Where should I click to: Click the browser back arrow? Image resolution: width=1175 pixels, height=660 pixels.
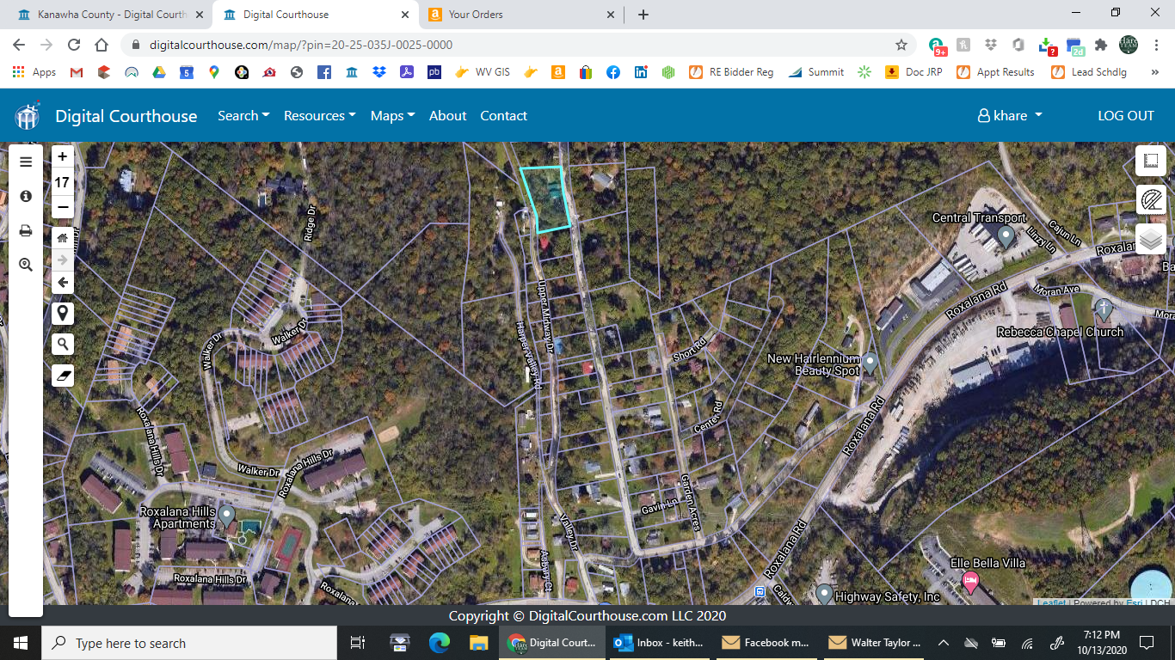pyautogui.click(x=19, y=45)
